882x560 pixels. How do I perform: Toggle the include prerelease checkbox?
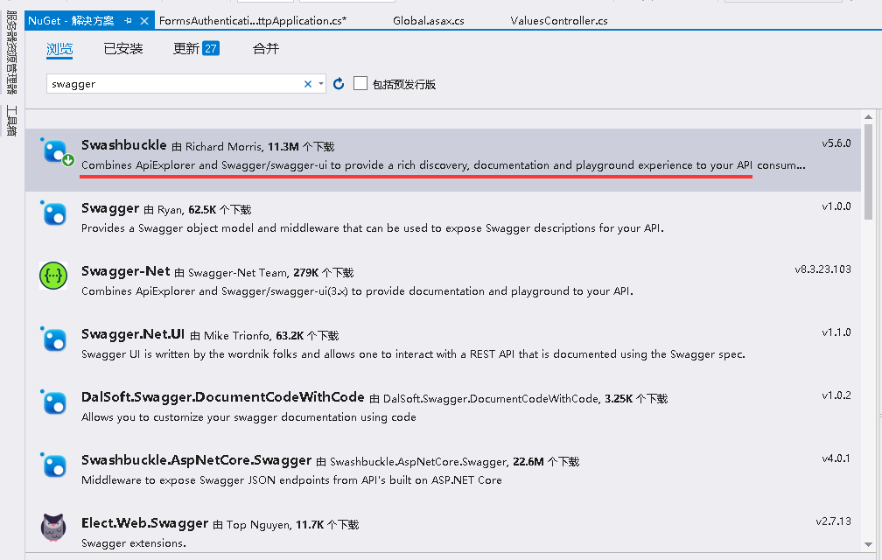(x=360, y=83)
